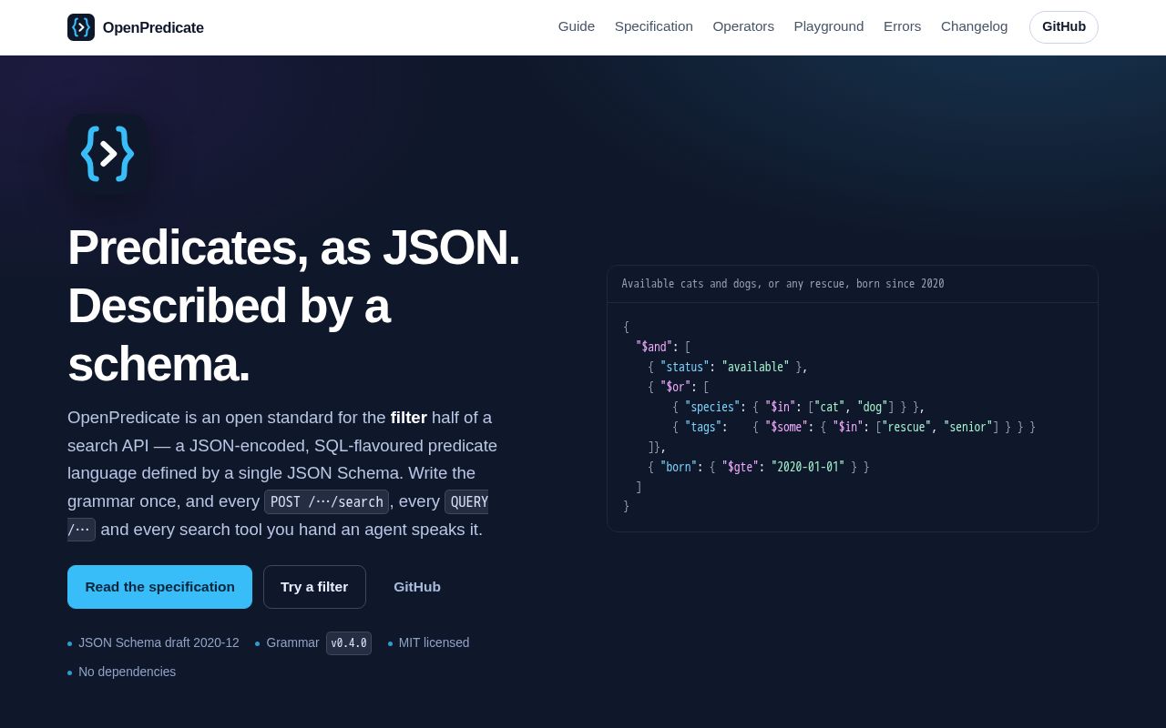Click the OpenPredicate logo icon in header
The height and width of the screenshot is (728, 1166).
pyautogui.click(x=81, y=27)
